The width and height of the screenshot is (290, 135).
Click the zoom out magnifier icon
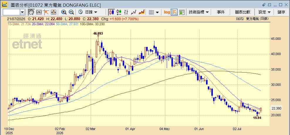click(x=71, y=12)
